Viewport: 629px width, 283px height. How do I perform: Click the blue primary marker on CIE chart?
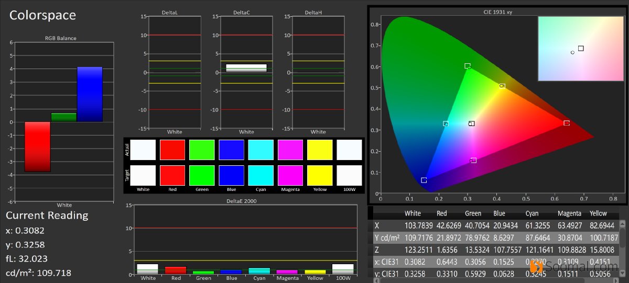[x=424, y=180]
